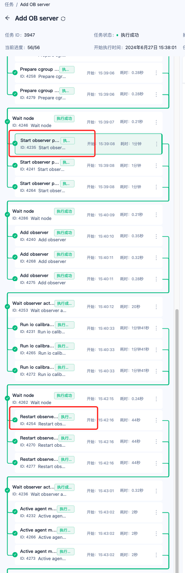
Task: Go to the 任务 breadcrumb link
Action: [x=9, y=4]
